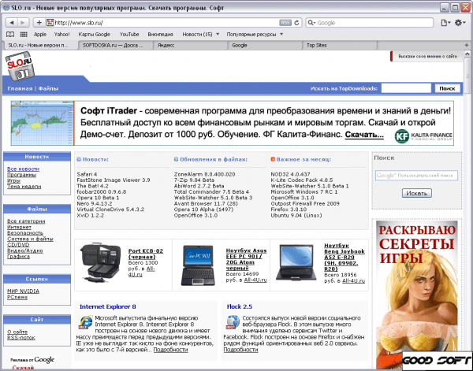Click the TopDownloads search input field
This screenshot has height=371, width=473.
[406, 88]
